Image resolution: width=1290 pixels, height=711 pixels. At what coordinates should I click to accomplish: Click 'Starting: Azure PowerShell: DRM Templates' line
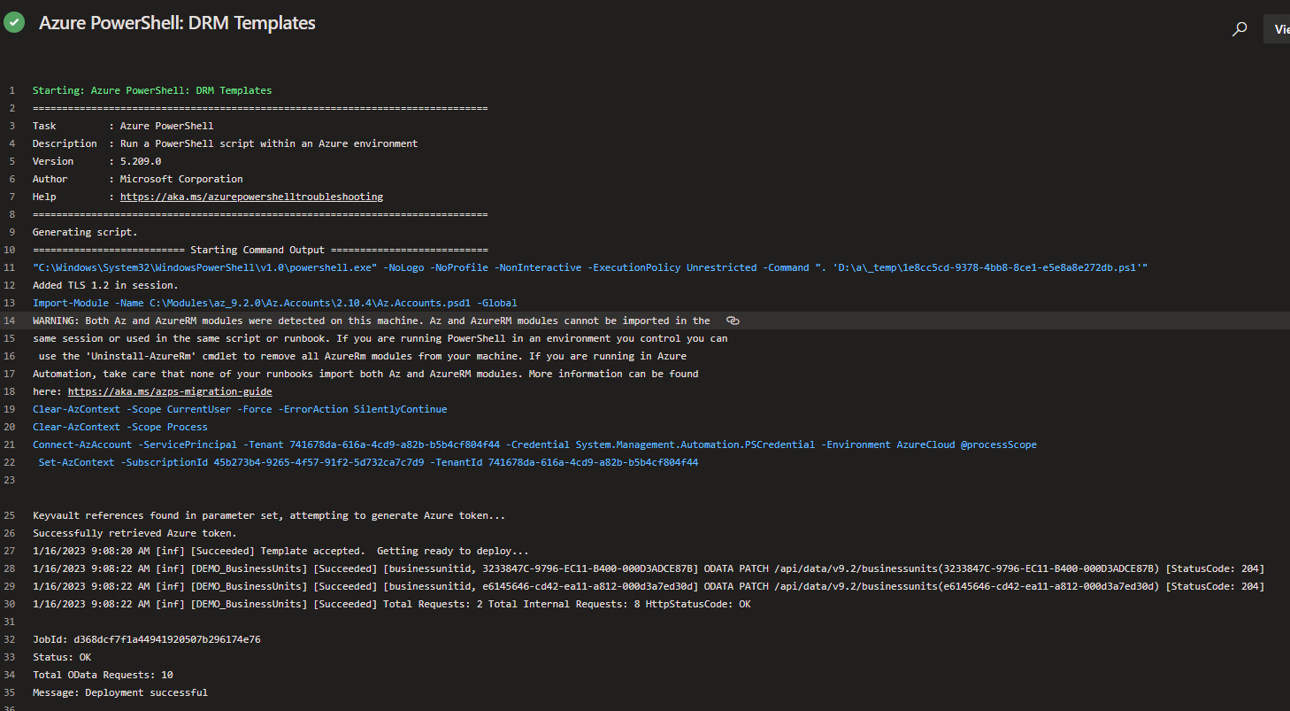(x=152, y=90)
